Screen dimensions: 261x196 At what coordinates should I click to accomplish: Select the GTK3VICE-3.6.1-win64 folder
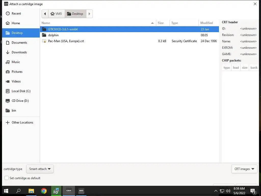click(x=129, y=29)
